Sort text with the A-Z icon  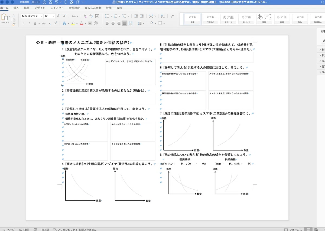(x=163, y=16)
